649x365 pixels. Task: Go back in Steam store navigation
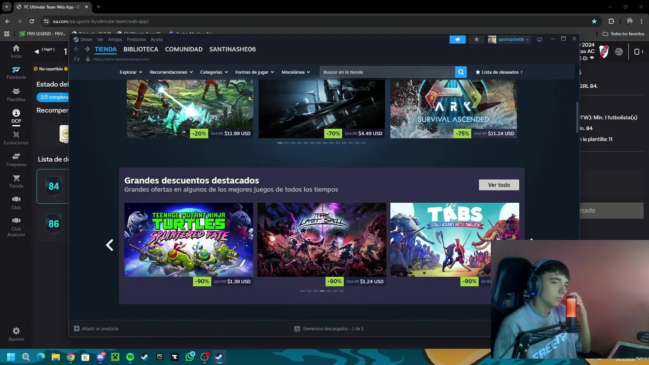click(77, 49)
